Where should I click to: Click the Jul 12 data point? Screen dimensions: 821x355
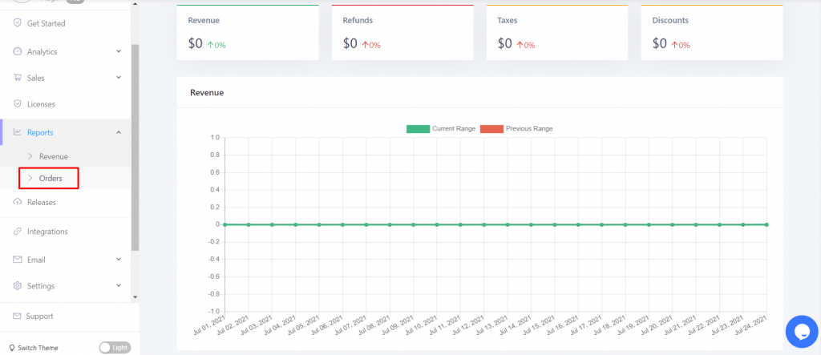483,224
